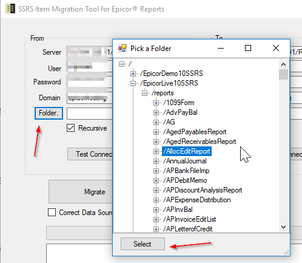Select the /EpicorLive10SSRS tree item
The image size is (302, 263).
click(x=169, y=83)
